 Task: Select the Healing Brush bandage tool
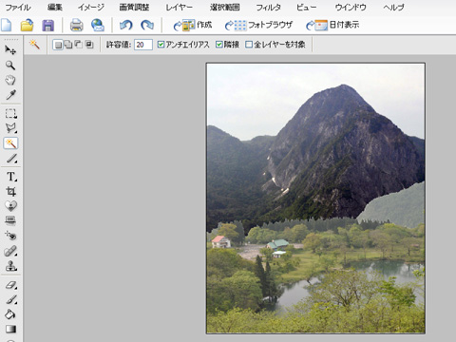[x=10, y=251]
